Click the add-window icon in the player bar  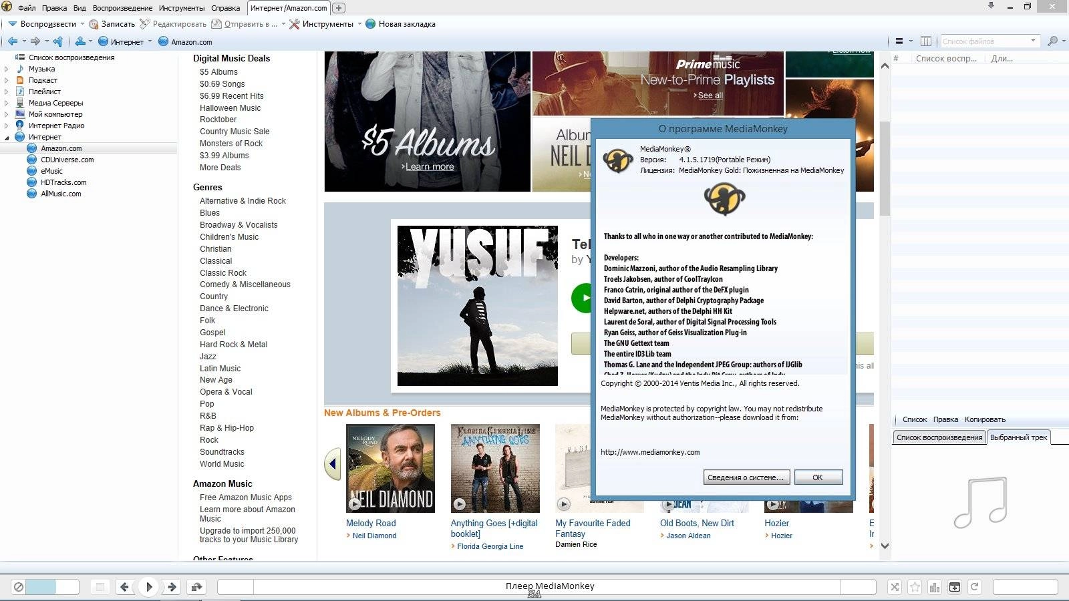click(x=955, y=587)
